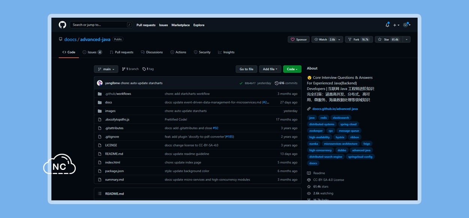Click the yanglbme author avatar
This screenshot has width=469, height=218.
(x=100, y=83)
